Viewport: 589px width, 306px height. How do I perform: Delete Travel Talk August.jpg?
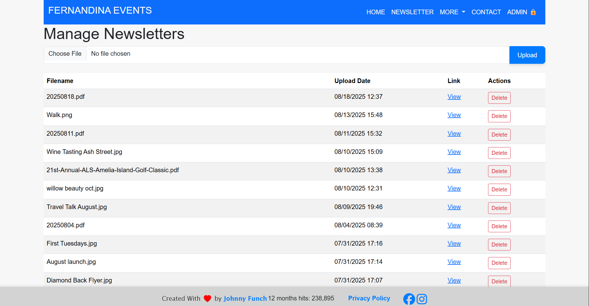tap(499, 208)
